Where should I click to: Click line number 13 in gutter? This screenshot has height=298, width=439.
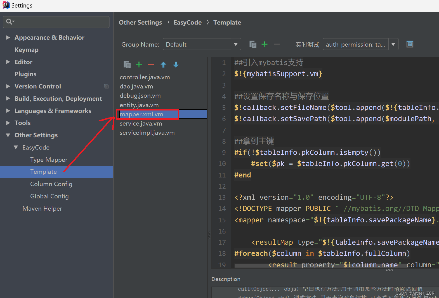(222, 198)
